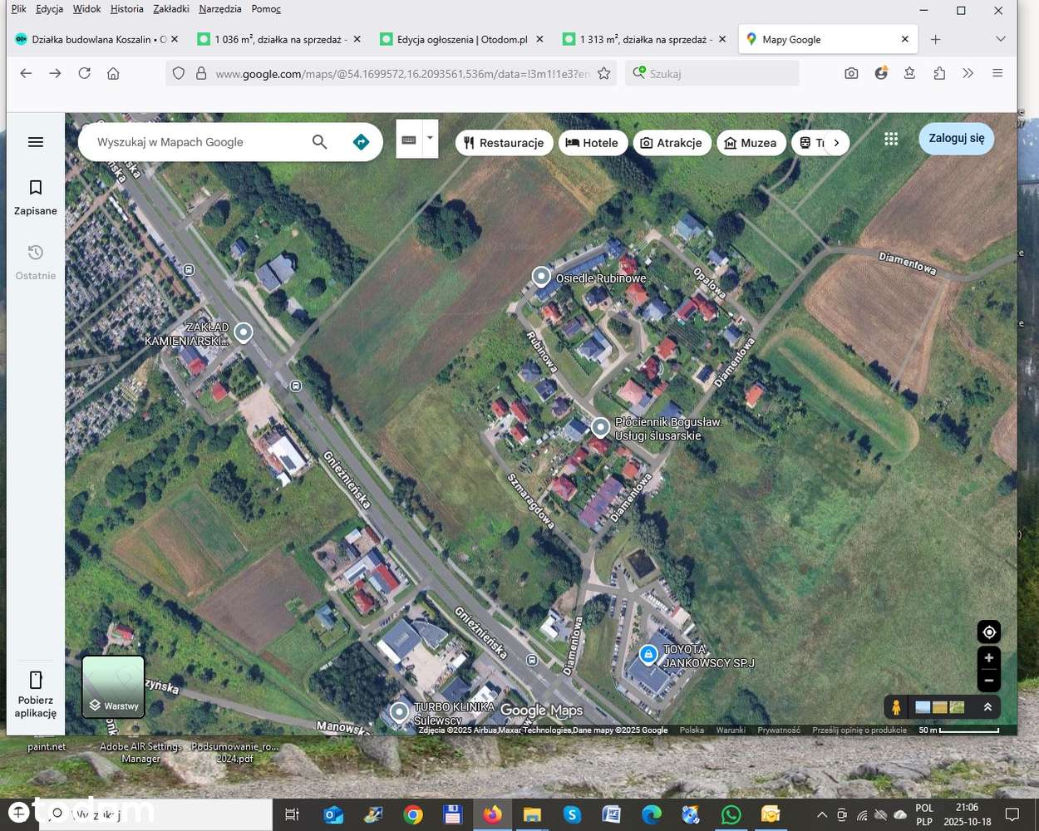Open Zakładki menu

click(x=171, y=9)
